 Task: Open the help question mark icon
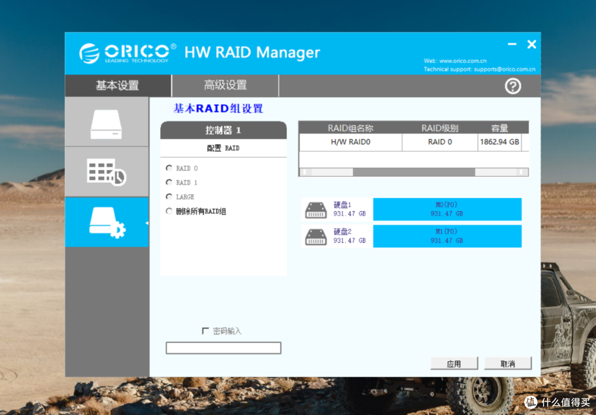[x=513, y=87]
